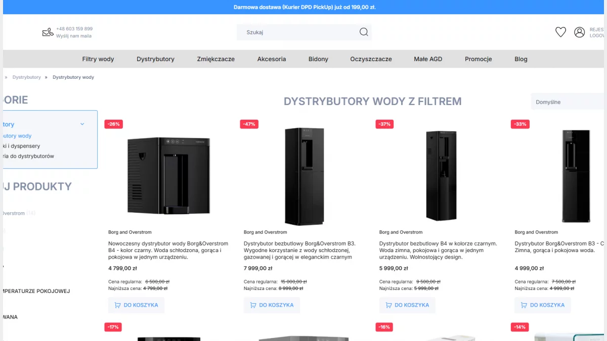This screenshot has width=607, height=341.
Task: Open the Domyślne sorting dropdown
Action: pyautogui.click(x=569, y=102)
